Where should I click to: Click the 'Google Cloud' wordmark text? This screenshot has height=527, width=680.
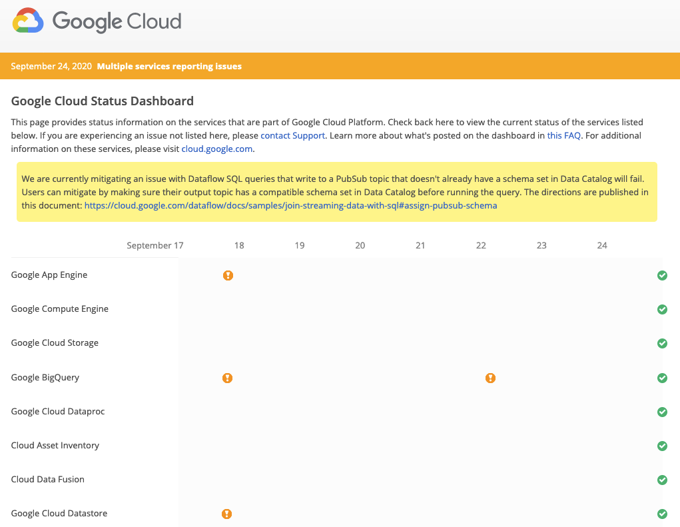pos(117,21)
